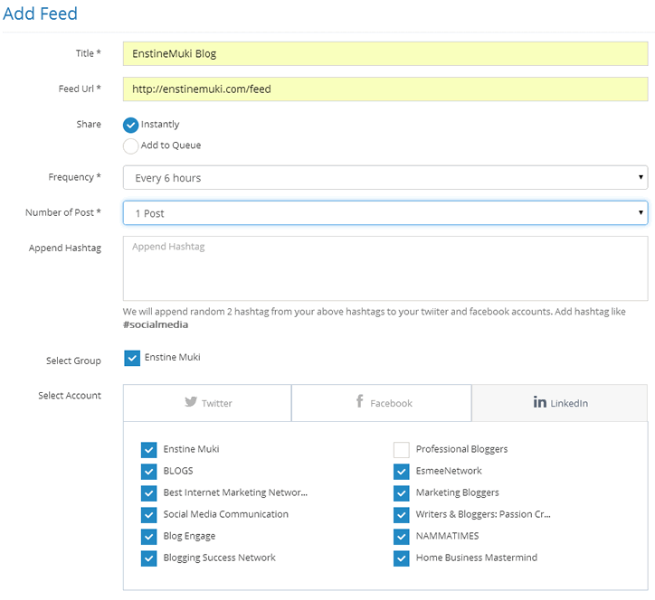Click the #socialmedia example hashtag text
This screenshot has height=600, width=655.
(x=156, y=324)
